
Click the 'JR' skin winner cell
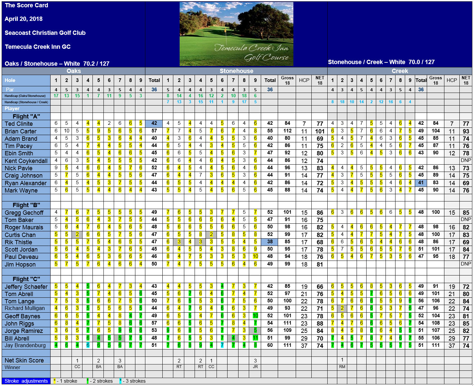pos(255,367)
